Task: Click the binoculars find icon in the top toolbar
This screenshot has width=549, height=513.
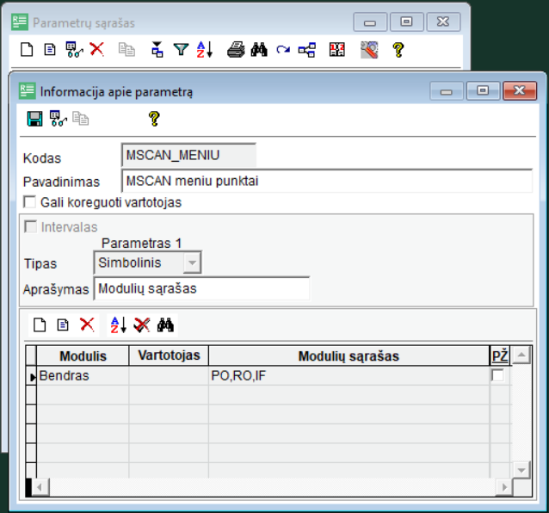Action: tap(259, 50)
